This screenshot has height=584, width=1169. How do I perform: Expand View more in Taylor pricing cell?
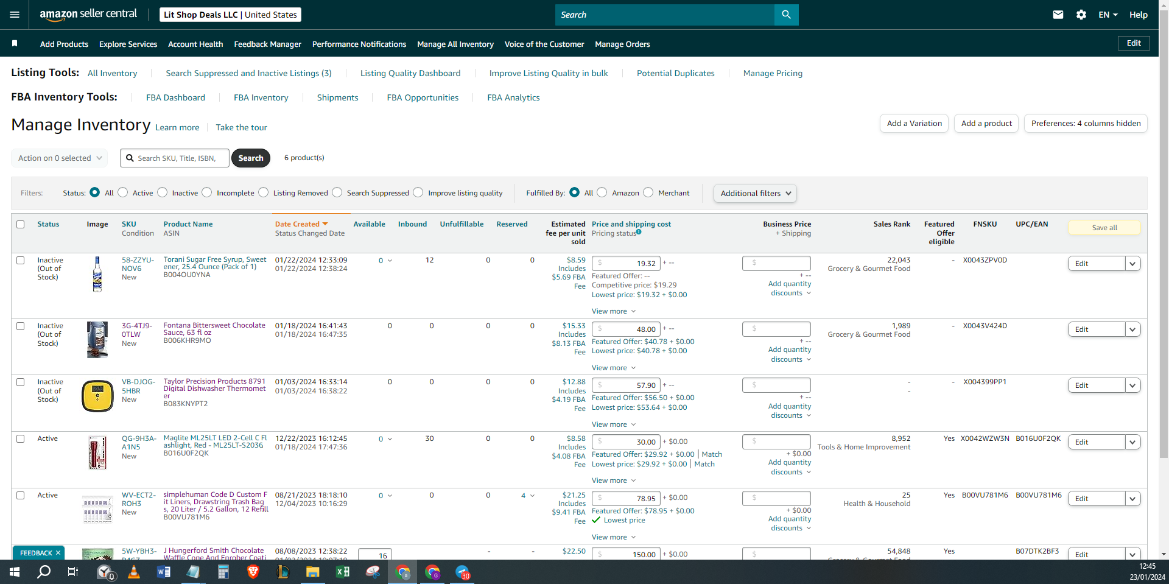click(614, 424)
